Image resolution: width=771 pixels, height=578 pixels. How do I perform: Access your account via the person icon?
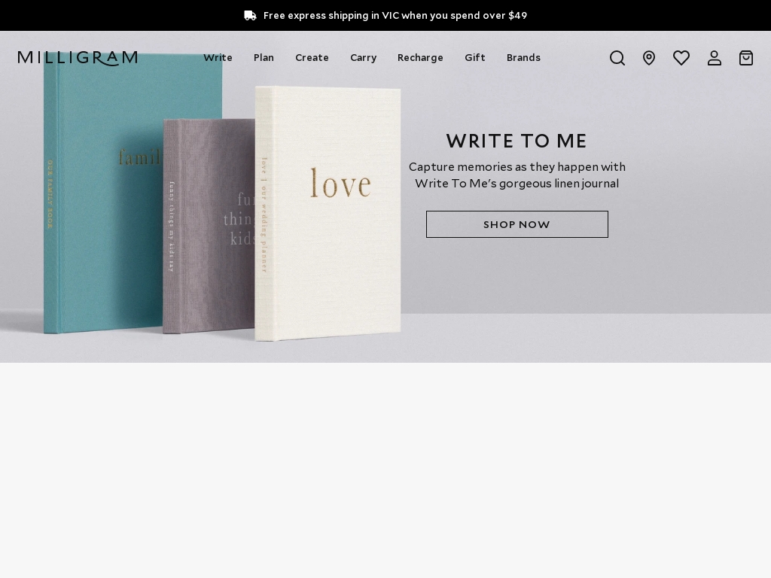point(714,58)
